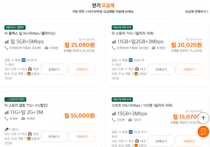Select the #블라이스 셀렉트 tag

coord(15,27)
